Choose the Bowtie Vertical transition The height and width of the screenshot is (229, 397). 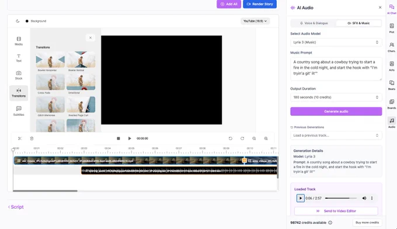tap(81, 60)
